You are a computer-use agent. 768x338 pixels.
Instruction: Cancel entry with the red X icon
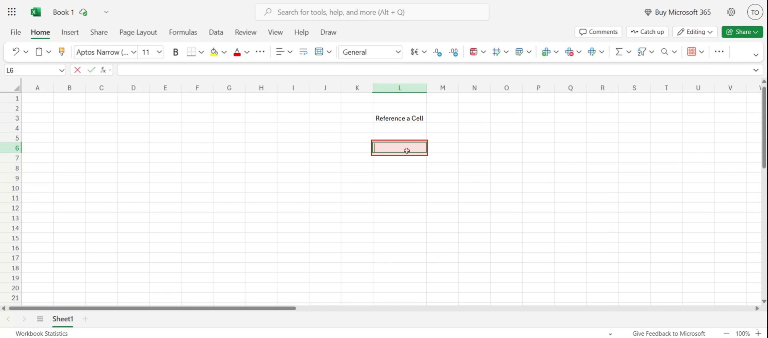(x=78, y=70)
